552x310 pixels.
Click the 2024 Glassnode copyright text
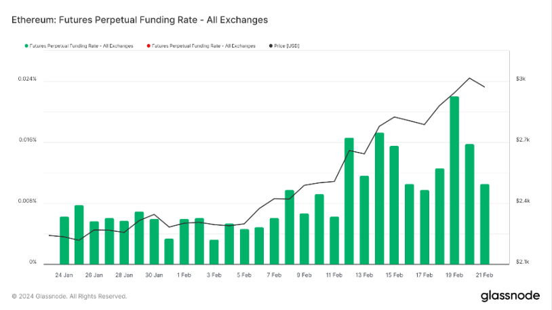click(x=69, y=296)
